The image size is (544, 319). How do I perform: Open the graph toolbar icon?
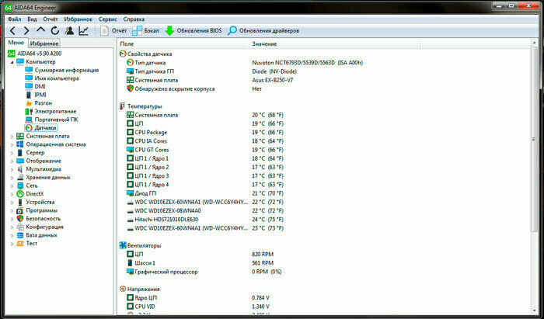(x=84, y=31)
